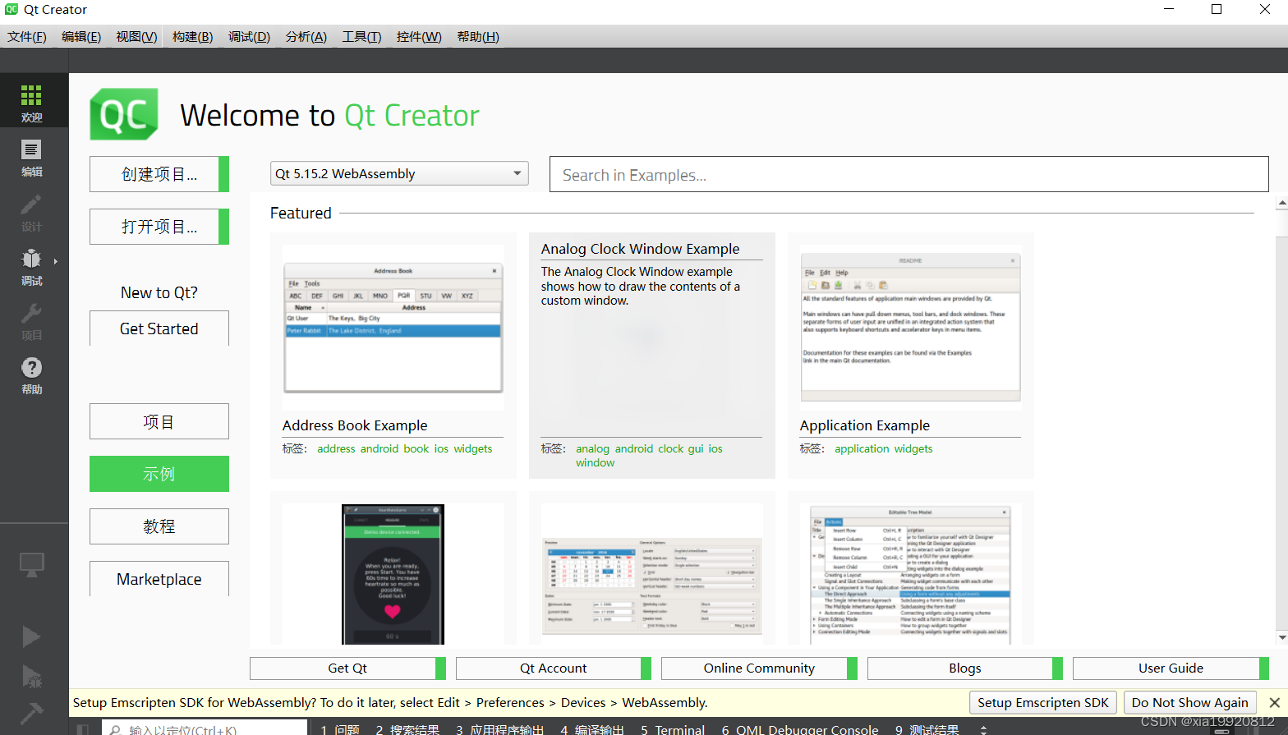Open the 帮助(H) menu
The image size is (1288, 735).
click(478, 36)
